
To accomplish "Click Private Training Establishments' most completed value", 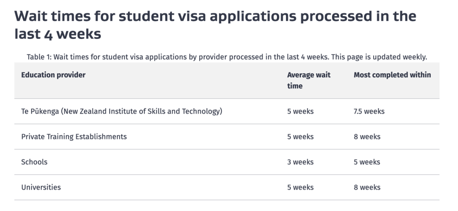I will [367, 137].
